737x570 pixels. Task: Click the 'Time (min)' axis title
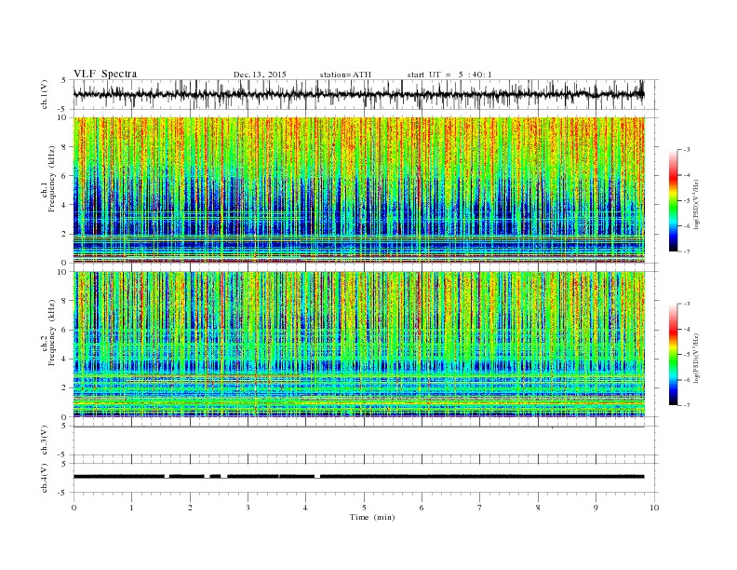point(372,517)
